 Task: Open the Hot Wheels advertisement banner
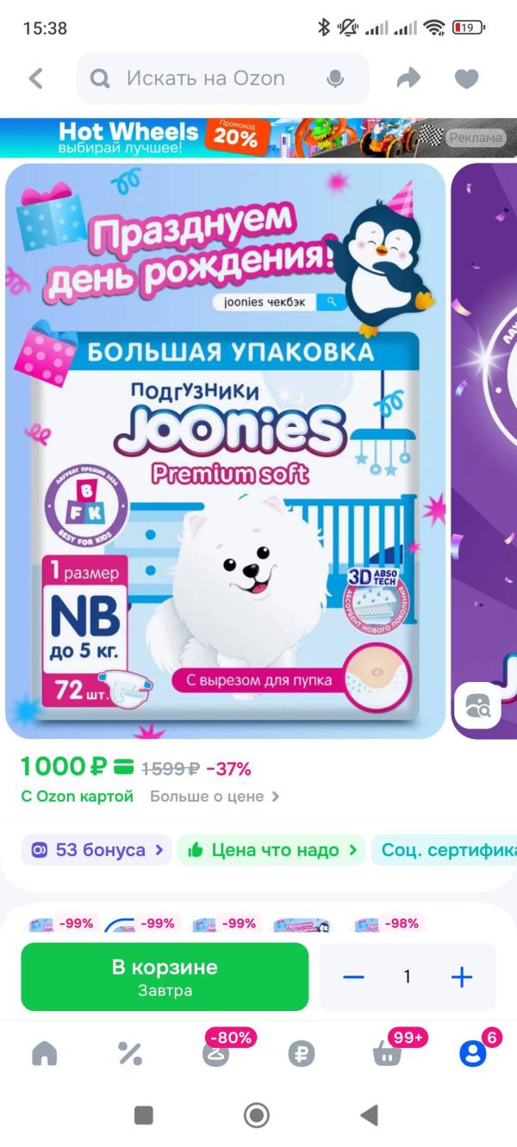click(x=258, y=137)
